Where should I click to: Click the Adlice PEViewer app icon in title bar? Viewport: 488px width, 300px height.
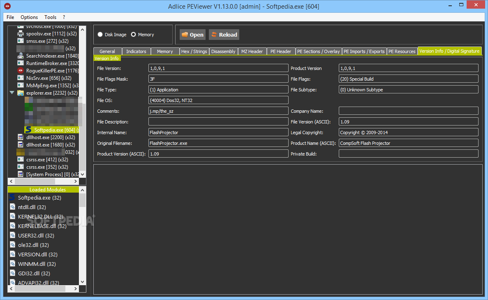7,6
